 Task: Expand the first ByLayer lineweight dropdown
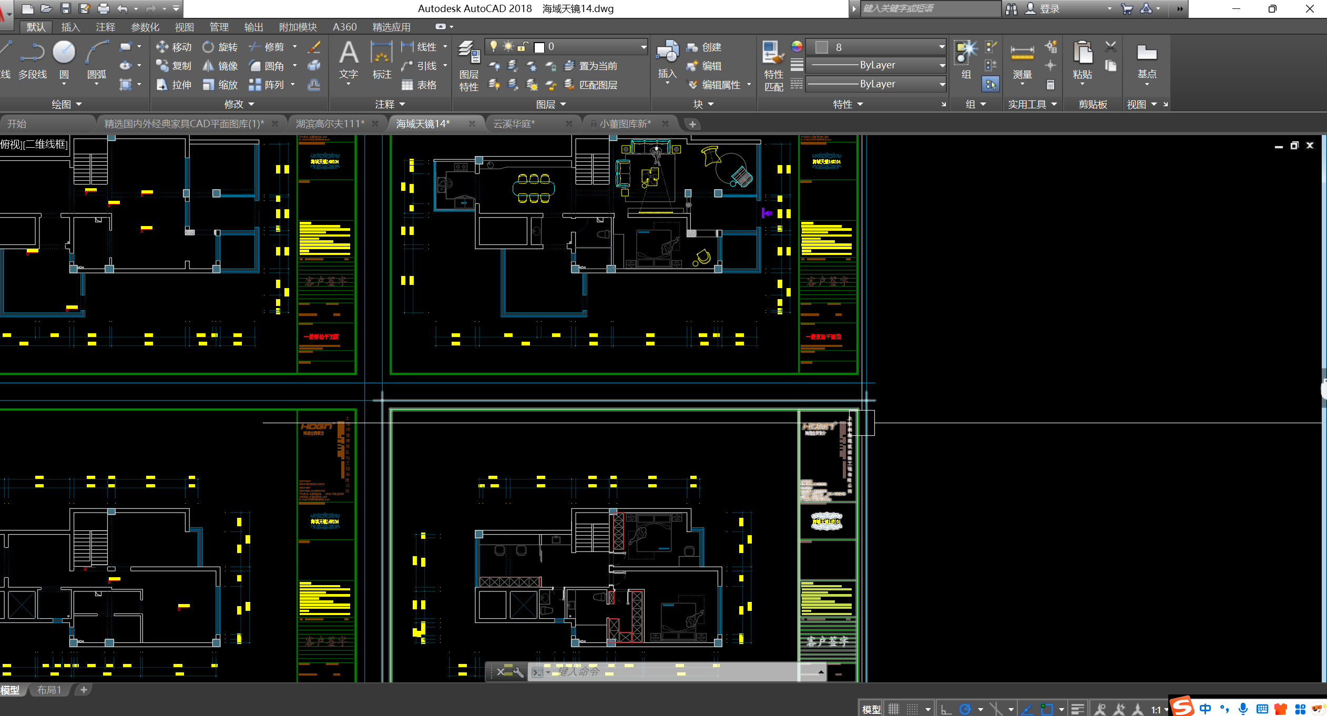pyautogui.click(x=942, y=65)
